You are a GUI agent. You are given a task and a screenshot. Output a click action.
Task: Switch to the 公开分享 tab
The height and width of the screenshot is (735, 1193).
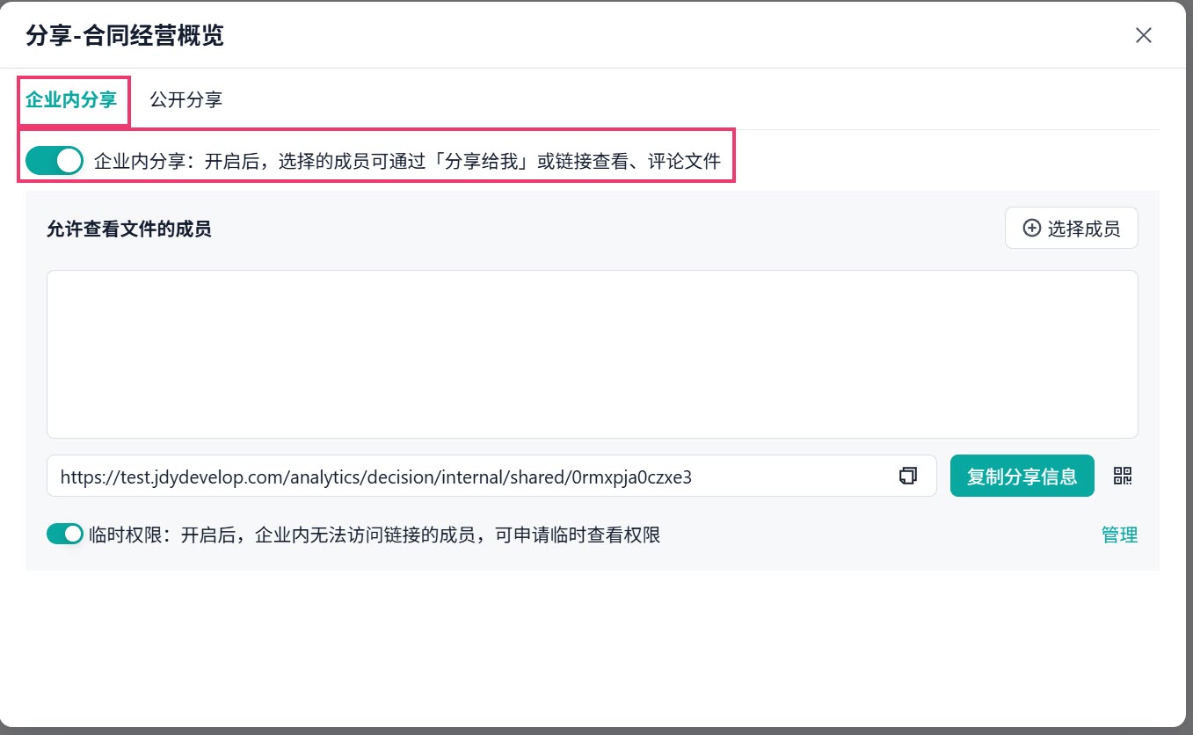point(185,99)
